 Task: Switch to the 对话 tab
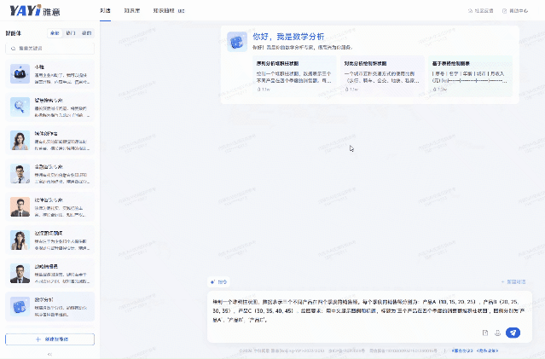pos(104,10)
